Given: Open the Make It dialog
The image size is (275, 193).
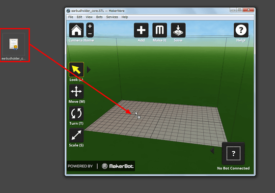Looking at the screenshot, I should click(x=160, y=30).
